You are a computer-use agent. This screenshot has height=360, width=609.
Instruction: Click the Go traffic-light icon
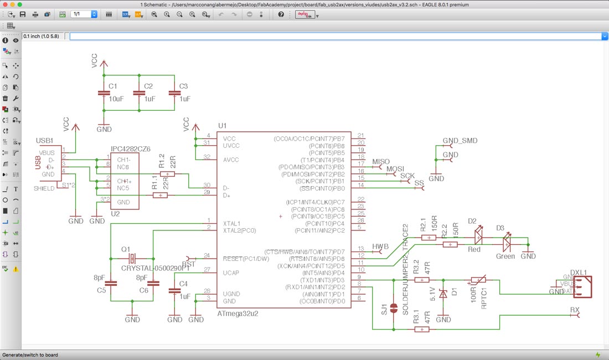261,14
